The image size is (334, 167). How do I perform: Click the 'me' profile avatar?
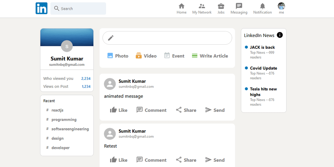(x=281, y=6)
